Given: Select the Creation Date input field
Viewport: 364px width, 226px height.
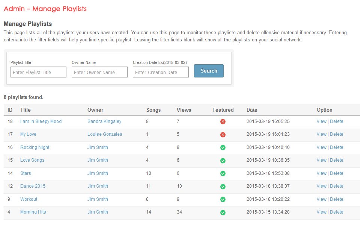Looking at the screenshot, I should tap(161, 72).
